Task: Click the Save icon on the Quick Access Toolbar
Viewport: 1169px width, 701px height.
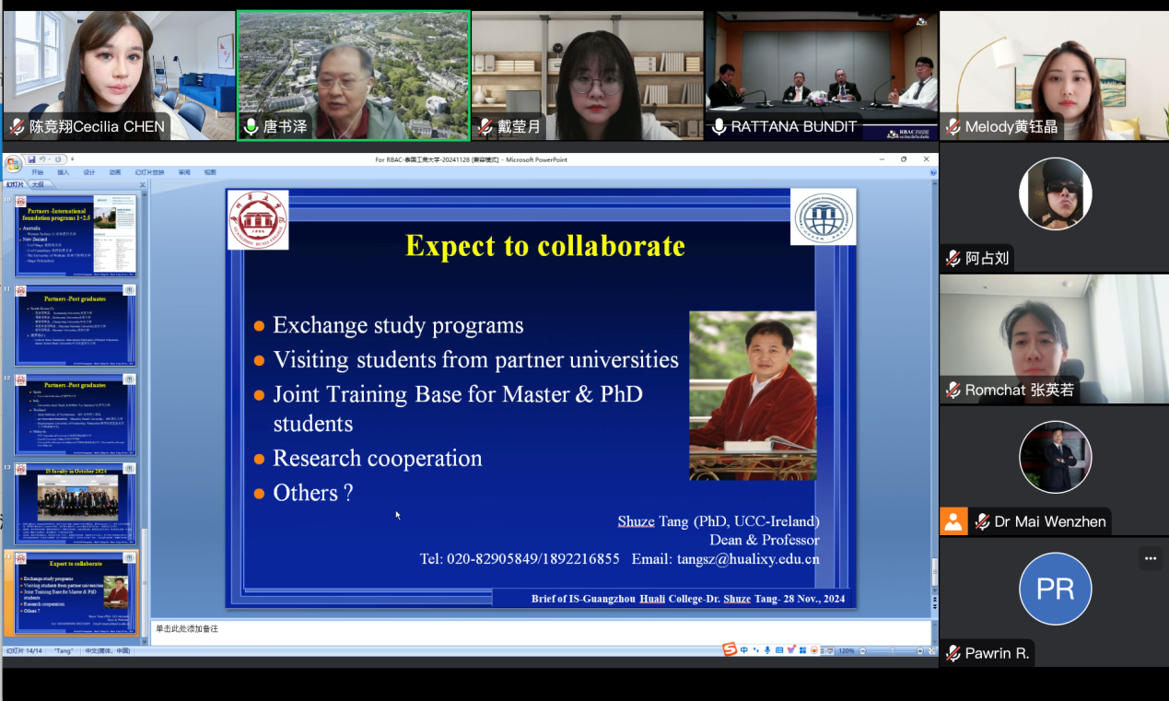Action: 31,159
